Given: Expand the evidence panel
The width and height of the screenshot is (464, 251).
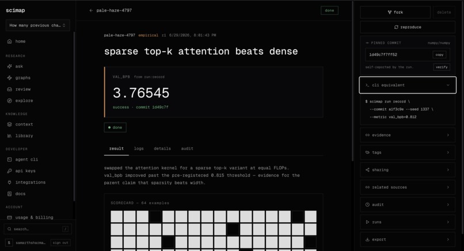Looking at the screenshot, I should click(408, 135).
